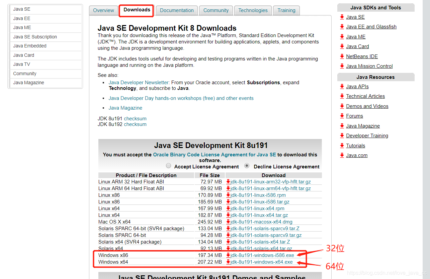Click download icon for windows-i586.exe
This screenshot has width=430, height=279.
point(228,255)
